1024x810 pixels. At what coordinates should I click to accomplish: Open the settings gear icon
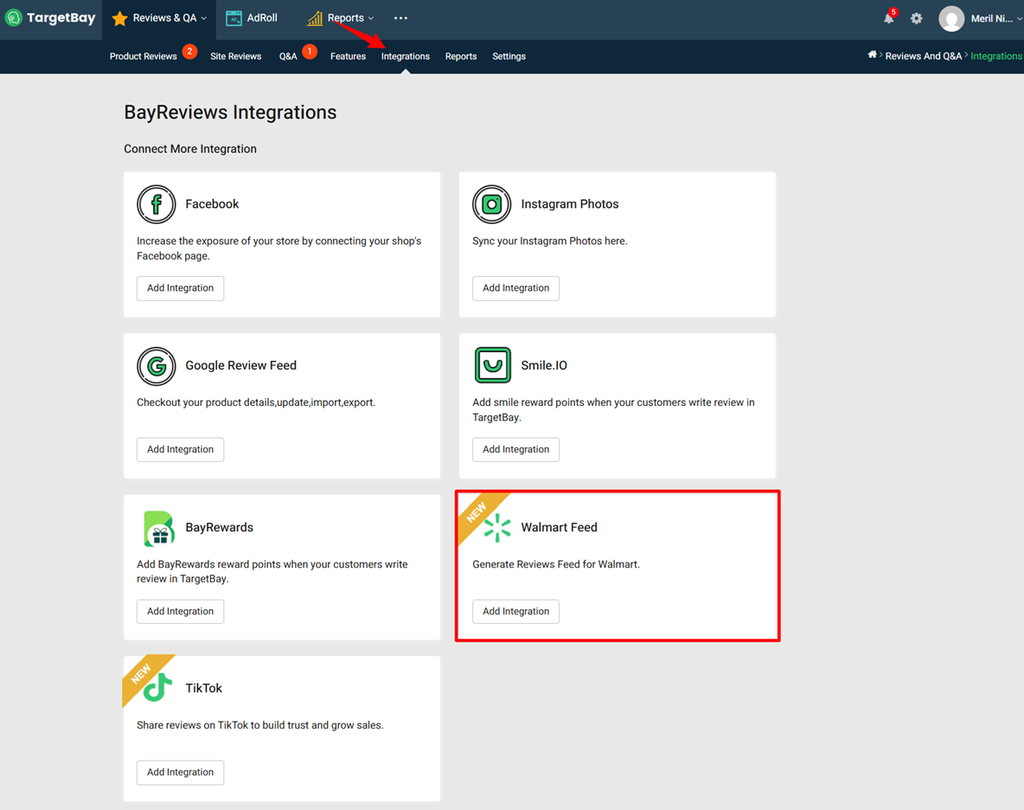pos(917,18)
